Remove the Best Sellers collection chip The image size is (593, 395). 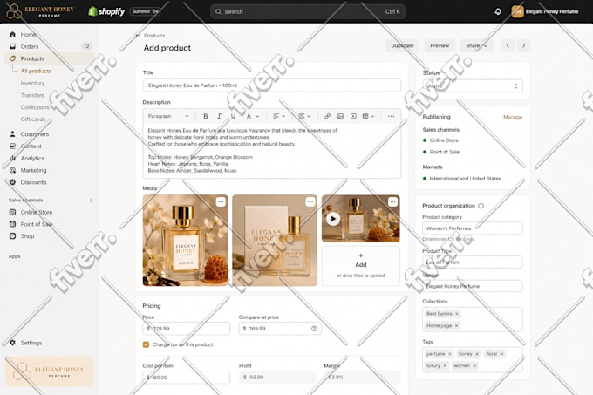456,314
